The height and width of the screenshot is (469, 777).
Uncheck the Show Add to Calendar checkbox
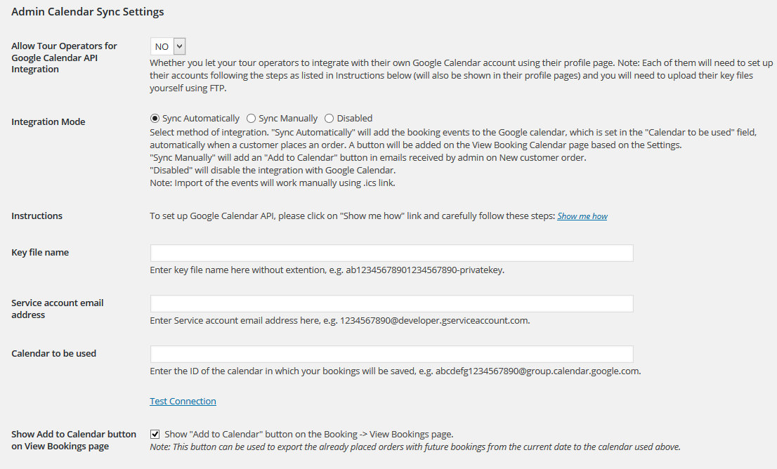[155, 435]
